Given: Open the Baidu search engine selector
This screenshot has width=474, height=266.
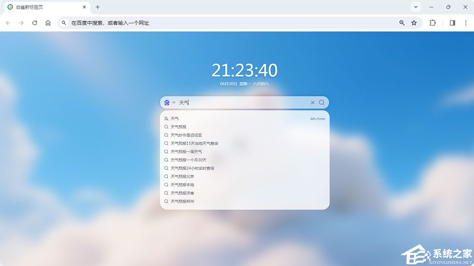Looking at the screenshot, I should pyautogui.click(x=174, y=103).
